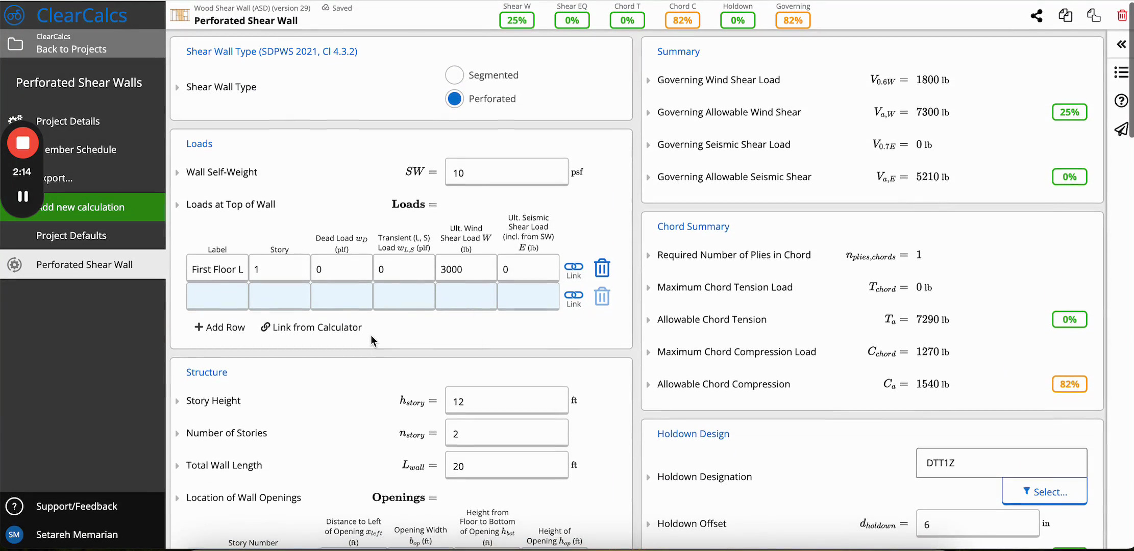Viewport: 1134px width, 551px height.
Task: Expand Allowable Chord Compression details
Action: click(648, 385)
